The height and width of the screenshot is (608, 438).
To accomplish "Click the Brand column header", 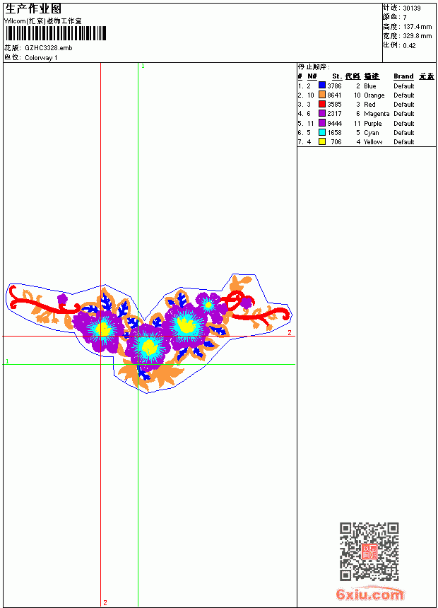I will coord(403,76).
